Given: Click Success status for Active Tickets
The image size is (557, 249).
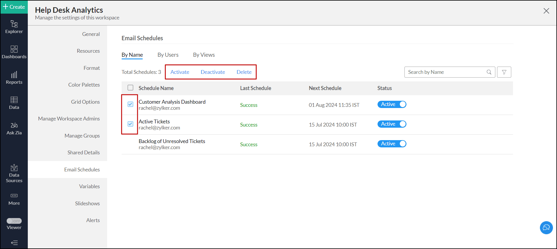Looking at the screenshot, I should pyautogui.click(x=249, y=125).
